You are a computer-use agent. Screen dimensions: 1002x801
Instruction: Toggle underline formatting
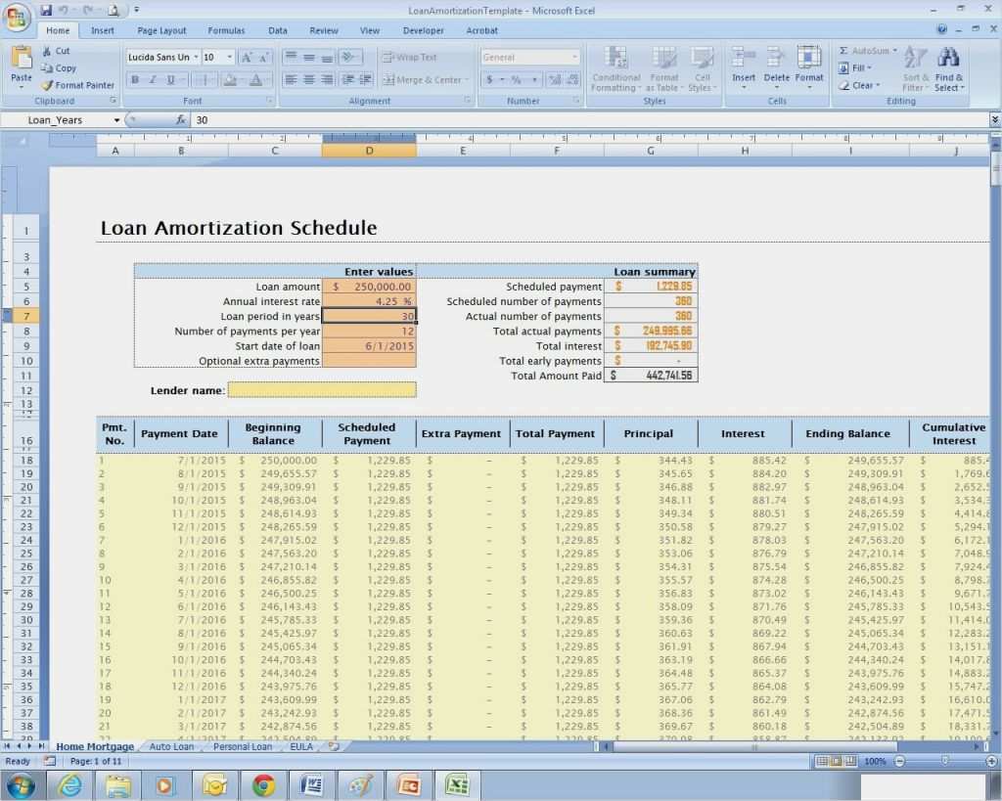click(x=170, y=79)
